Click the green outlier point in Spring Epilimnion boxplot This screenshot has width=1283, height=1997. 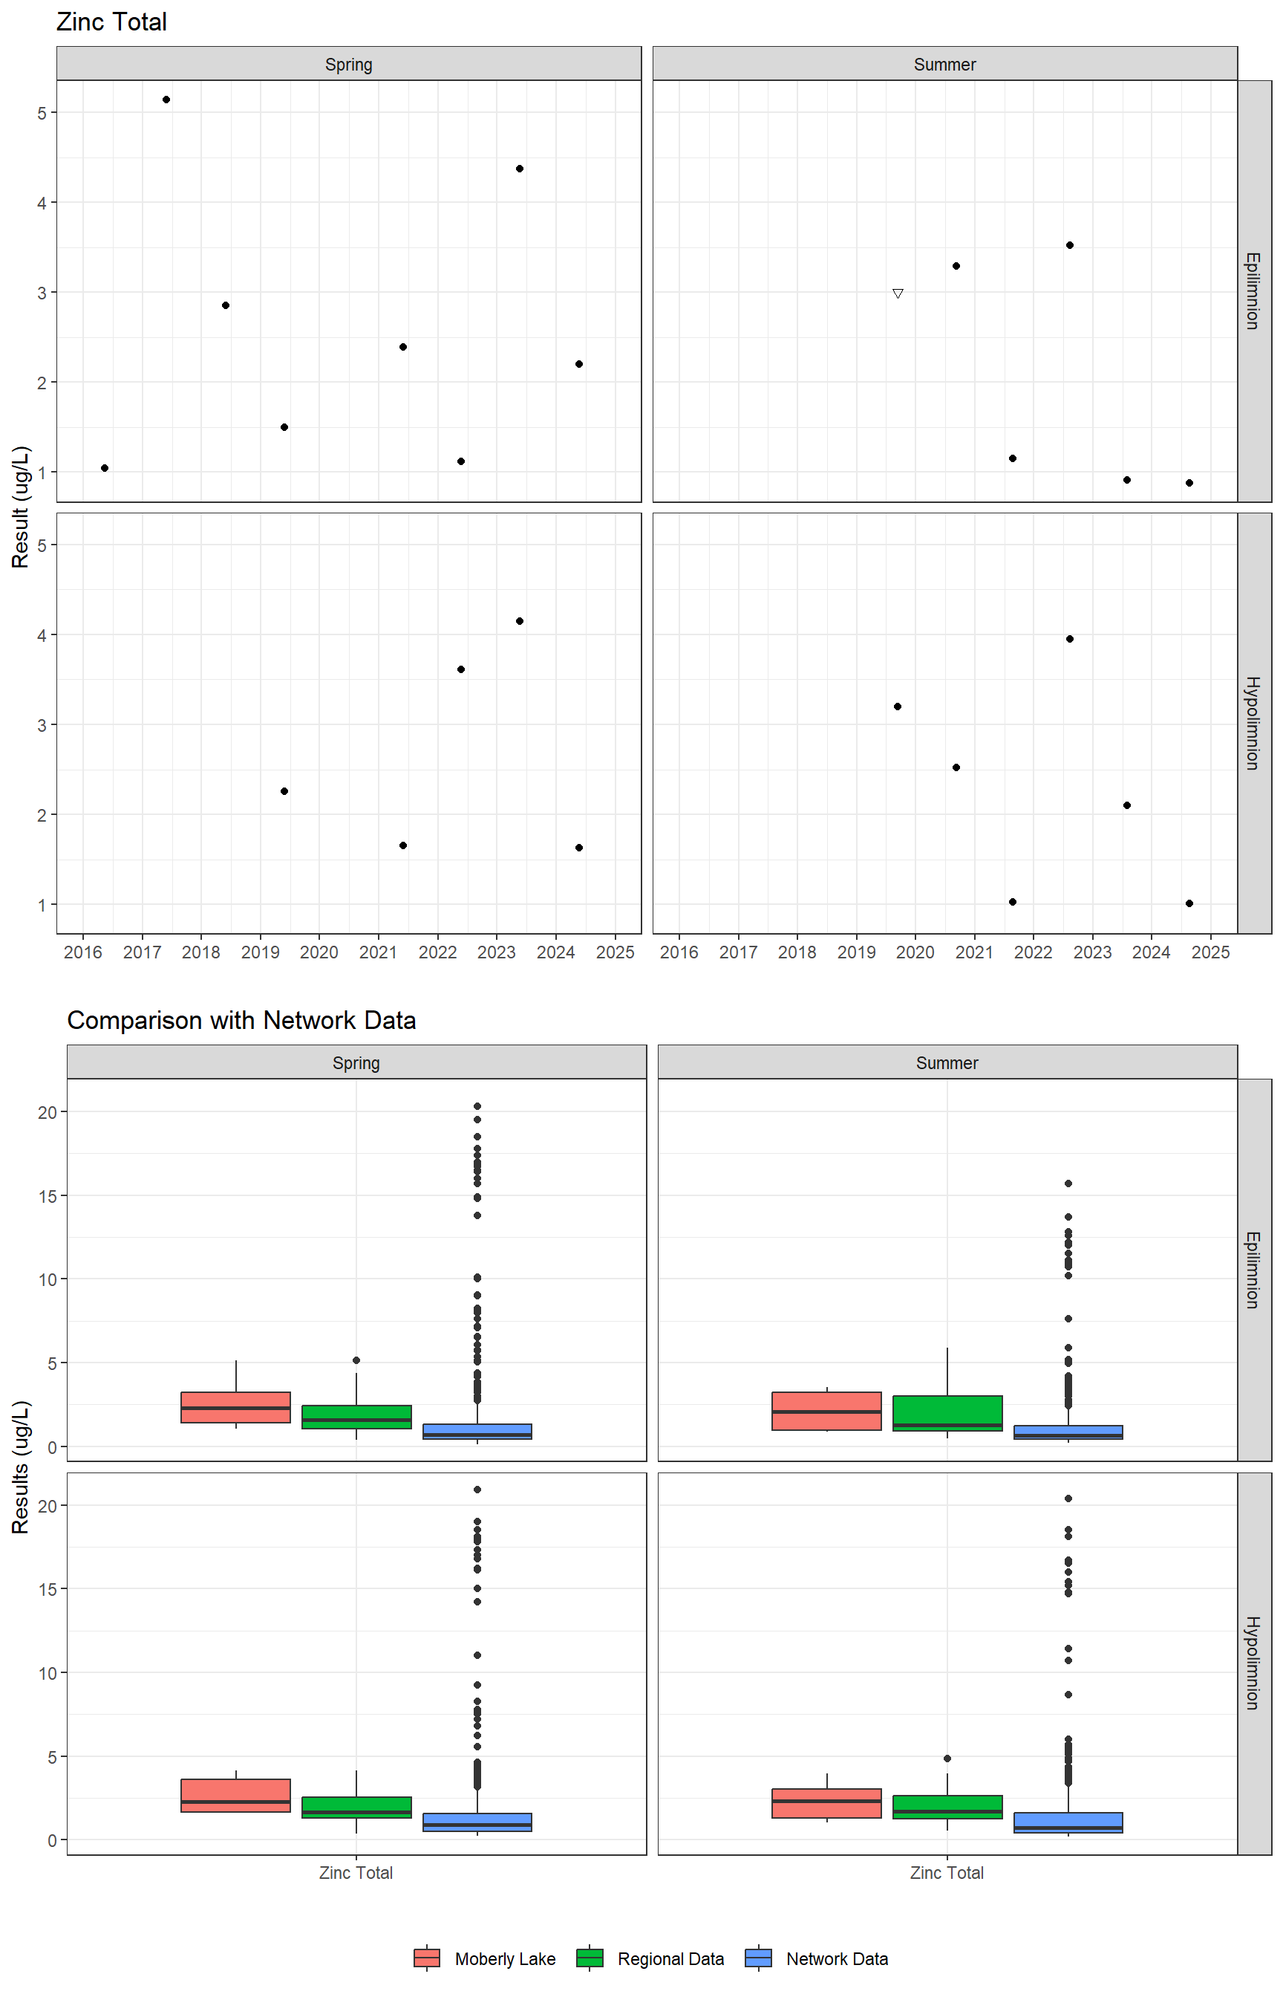coord(356,1360)
